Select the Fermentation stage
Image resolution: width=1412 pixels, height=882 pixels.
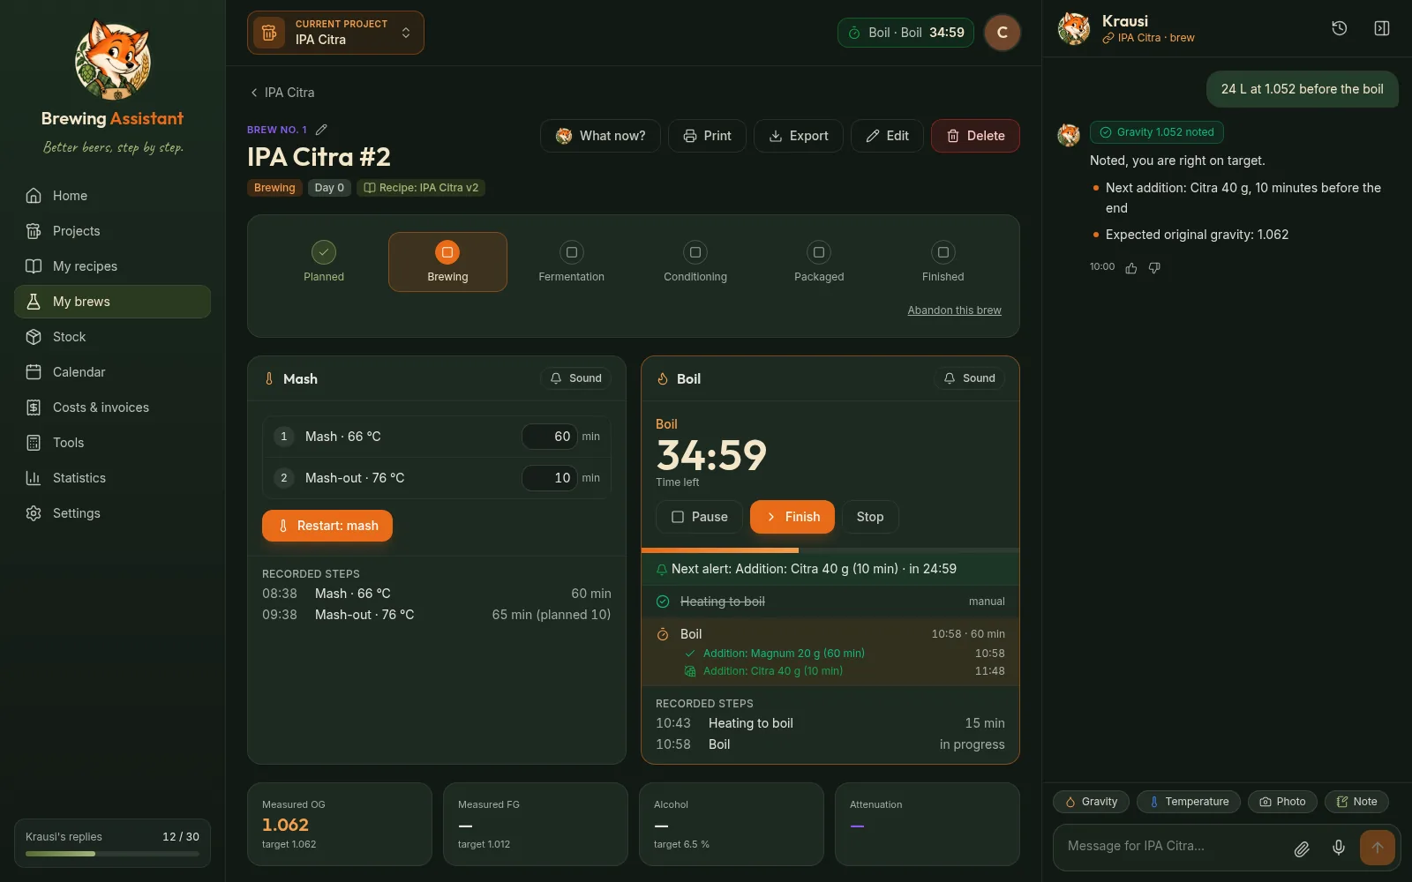tap(572, 262)
